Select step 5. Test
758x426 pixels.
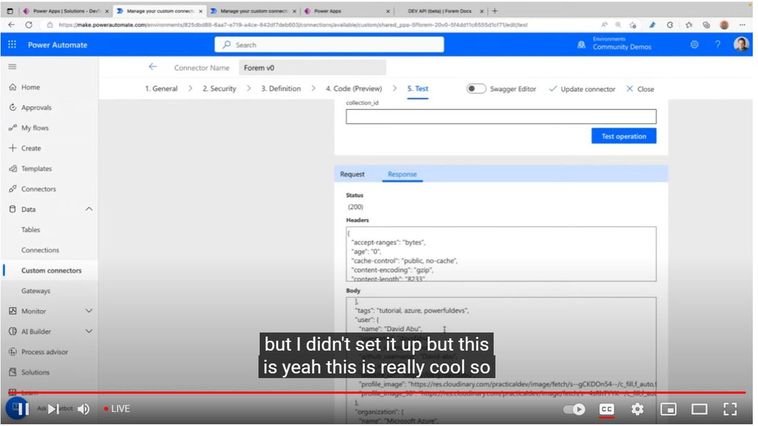coord(418,88)
